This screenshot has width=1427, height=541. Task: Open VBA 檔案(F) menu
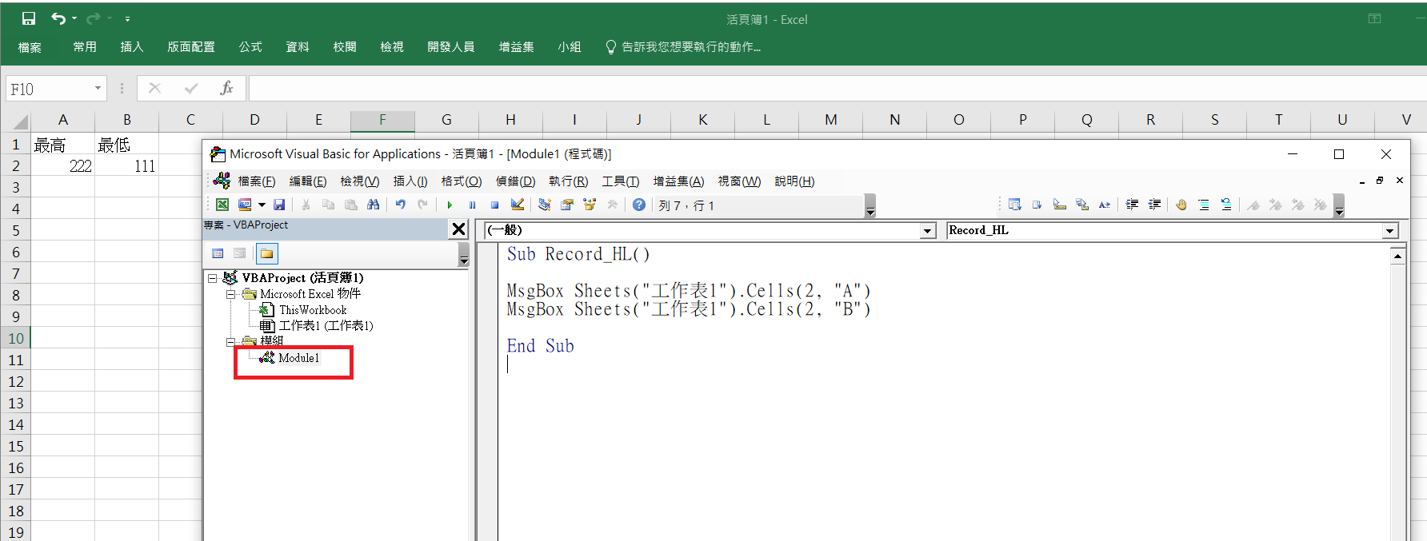[x=257, y=181]
